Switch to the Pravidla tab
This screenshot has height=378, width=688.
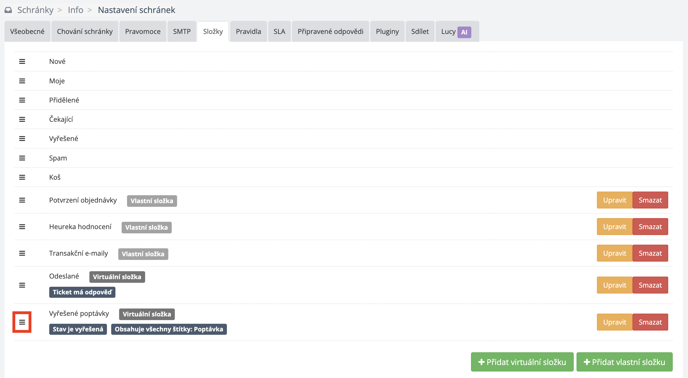click(248, 31)
